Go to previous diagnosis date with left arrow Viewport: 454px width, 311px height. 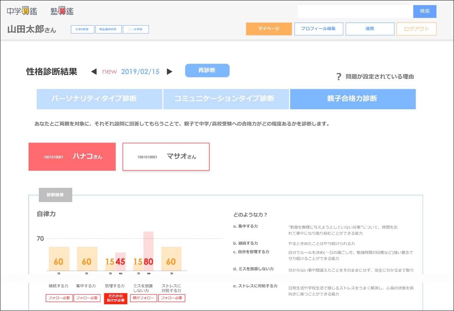[94, 71]
